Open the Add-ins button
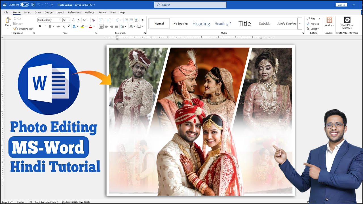 (x=329, y=22)
